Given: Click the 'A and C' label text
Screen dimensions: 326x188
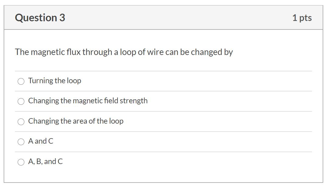Looking at the screenshot, I should tap(41, 141).
